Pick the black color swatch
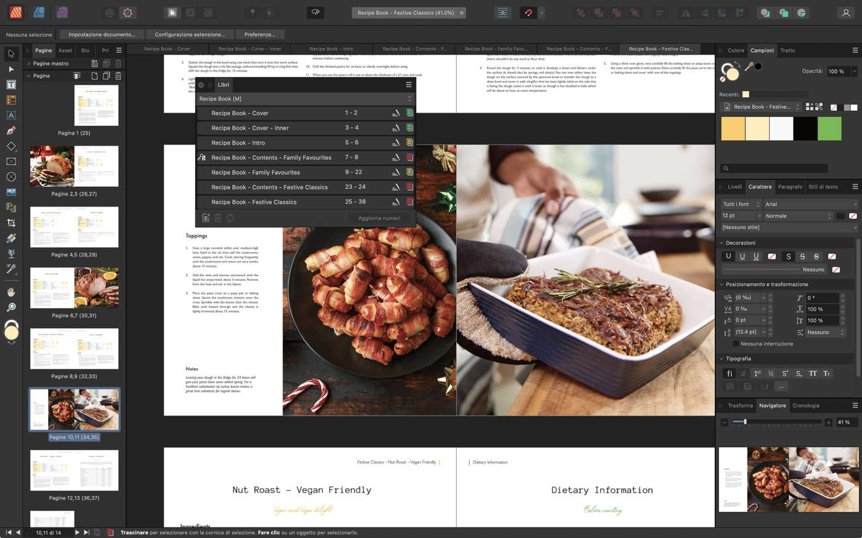Image resolution: width=862 pixels, height=538 pixels. point(805,129)
